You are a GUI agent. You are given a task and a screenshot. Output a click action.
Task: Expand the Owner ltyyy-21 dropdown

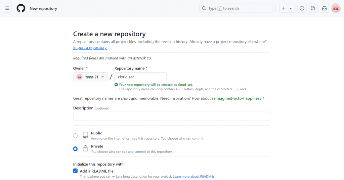[x=90, y=77]
